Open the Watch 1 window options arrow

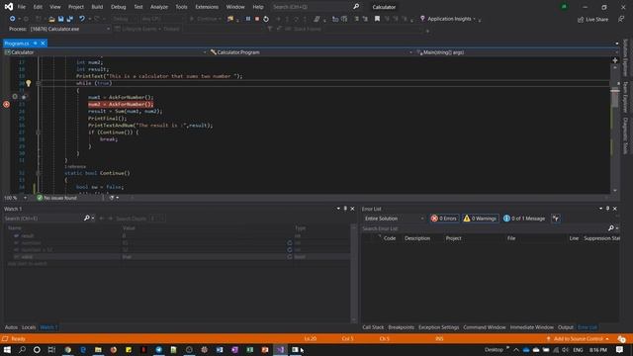pyautogui.click(x=338, y=209)
